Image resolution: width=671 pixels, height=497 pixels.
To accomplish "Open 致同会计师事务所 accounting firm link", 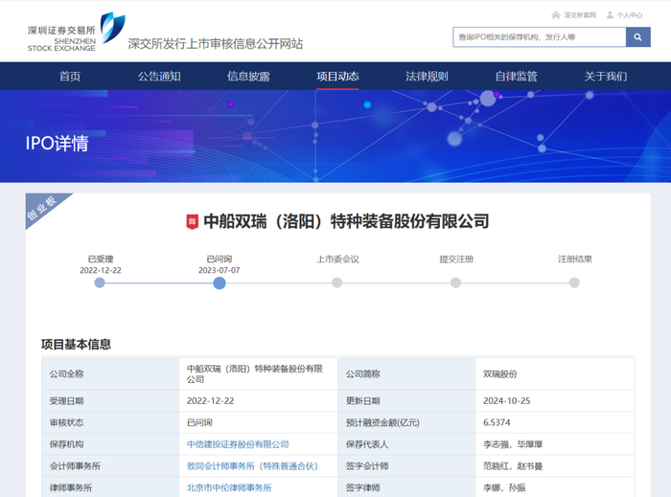I will 252,466.
